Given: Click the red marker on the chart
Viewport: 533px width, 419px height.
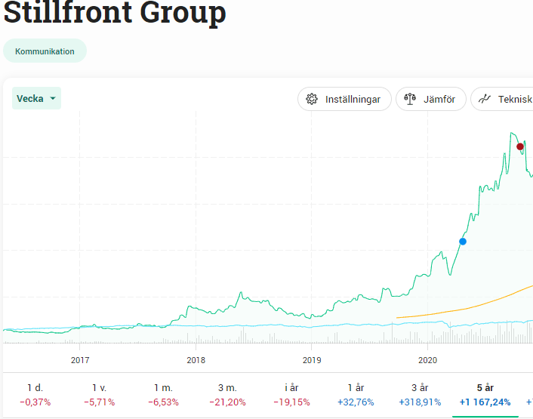Looking at the screenshot, I should (x=520, y=146).
